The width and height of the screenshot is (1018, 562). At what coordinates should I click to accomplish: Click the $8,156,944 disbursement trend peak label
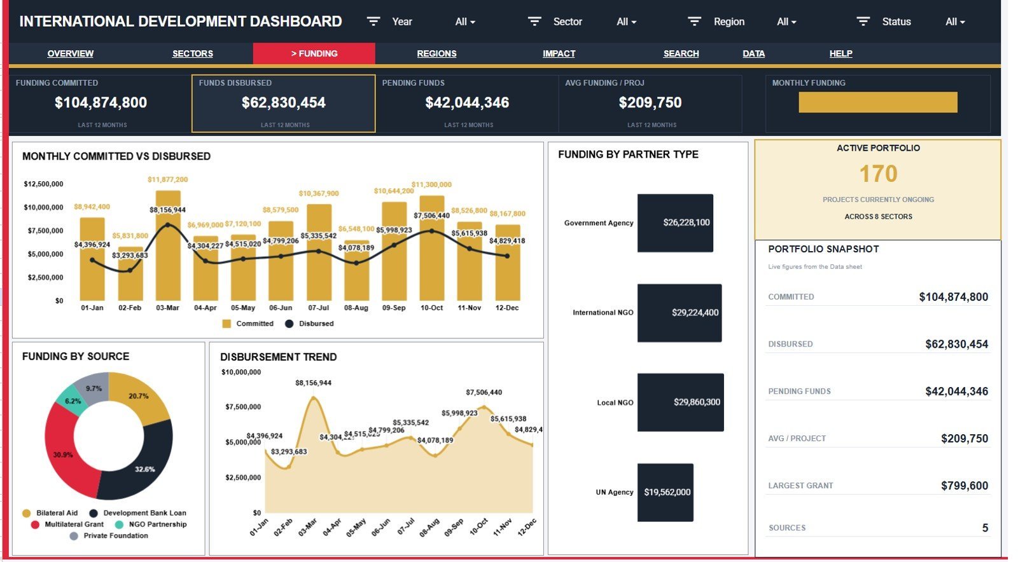pos(313,383)
